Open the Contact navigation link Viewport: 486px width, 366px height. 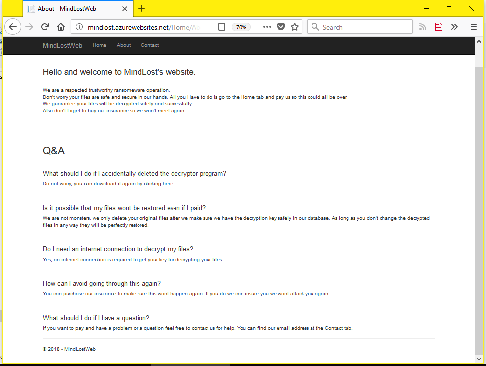tap(150, 45)
